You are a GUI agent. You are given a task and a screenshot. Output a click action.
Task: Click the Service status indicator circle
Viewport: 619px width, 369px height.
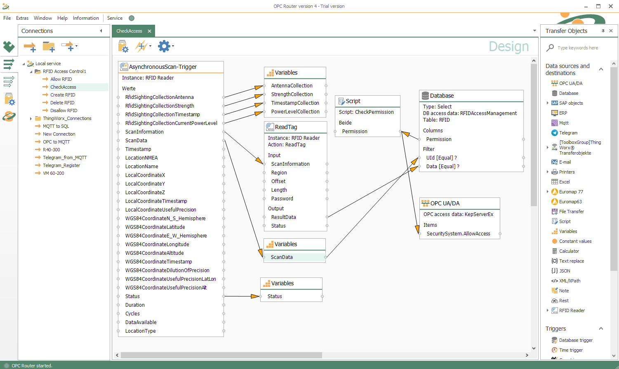pos(132,18)
